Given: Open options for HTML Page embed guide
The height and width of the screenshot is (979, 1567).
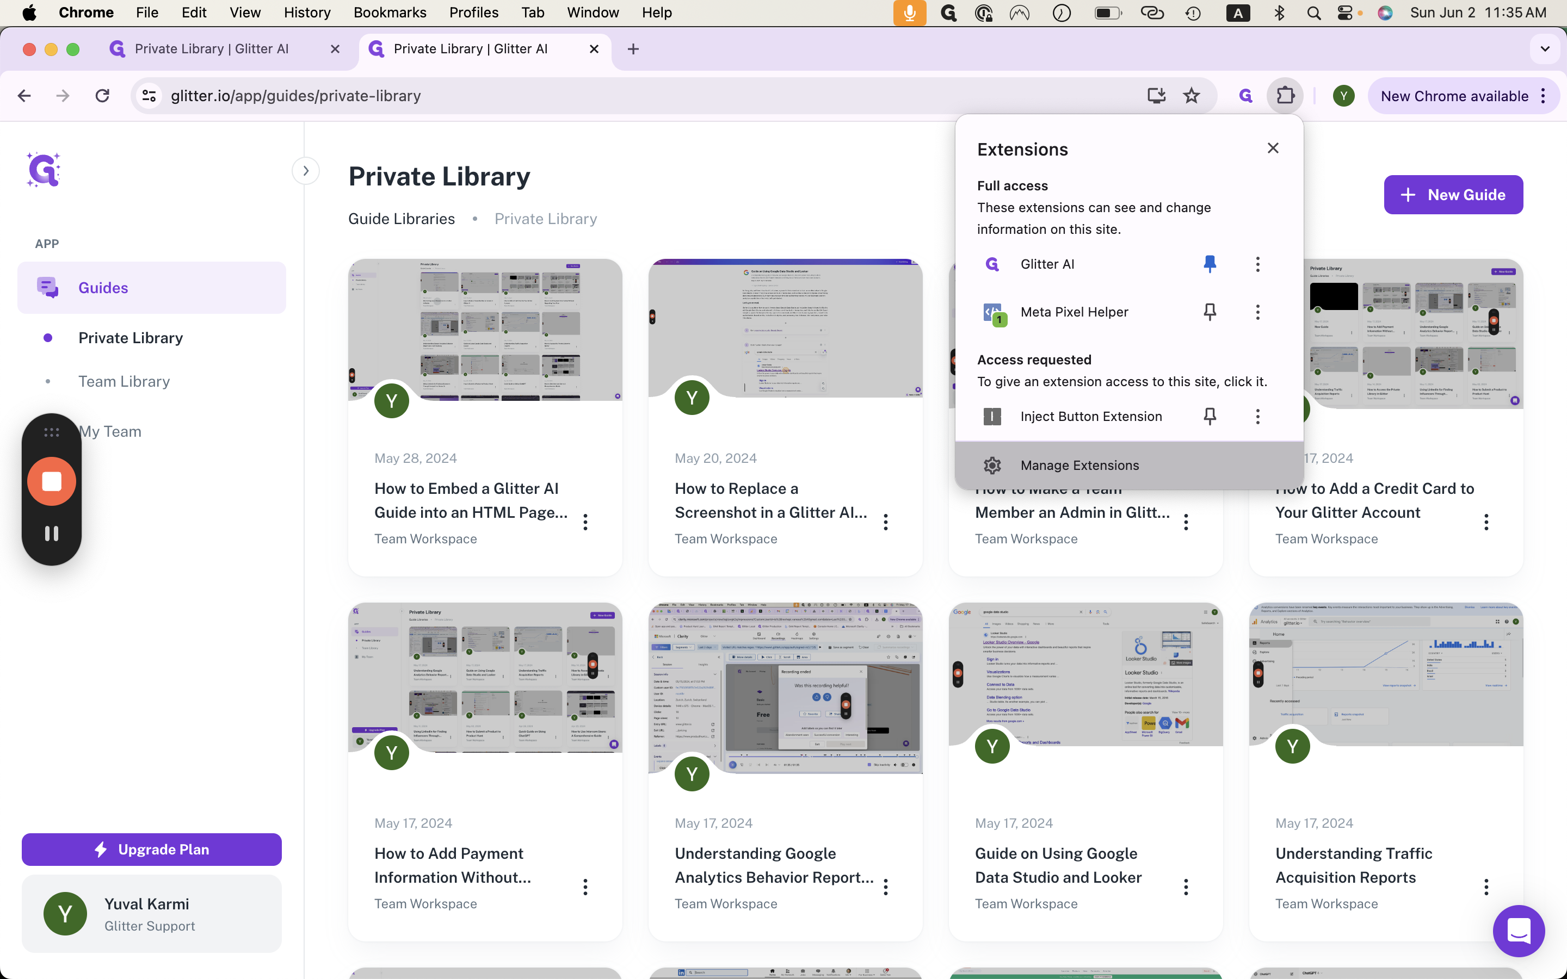Looking at the screenshot, I should coord(585,522).
